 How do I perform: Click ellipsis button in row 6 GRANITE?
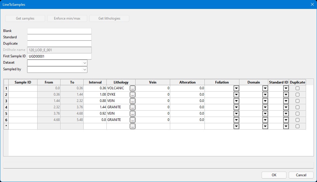(x=132, y=120)
